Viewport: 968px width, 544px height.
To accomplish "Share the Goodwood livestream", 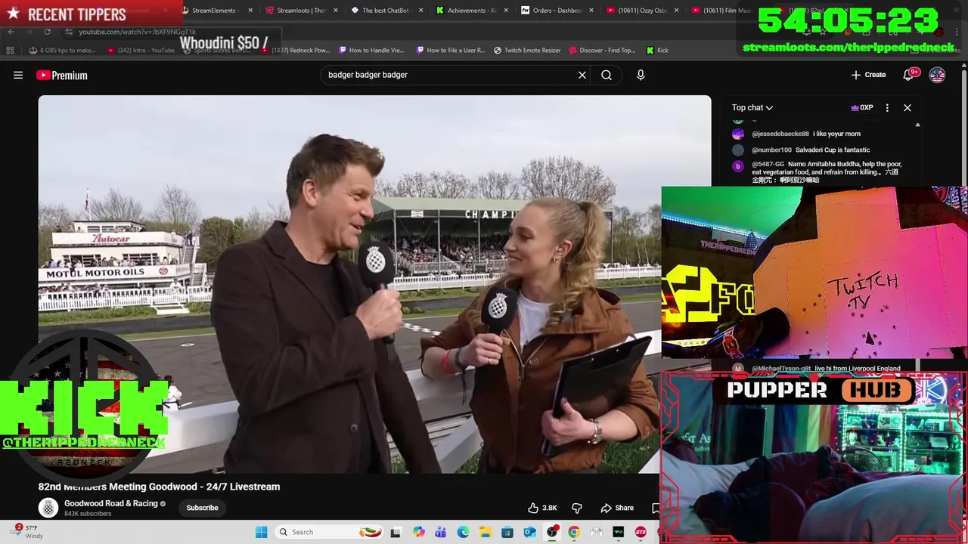I will [x=617, y=508].
